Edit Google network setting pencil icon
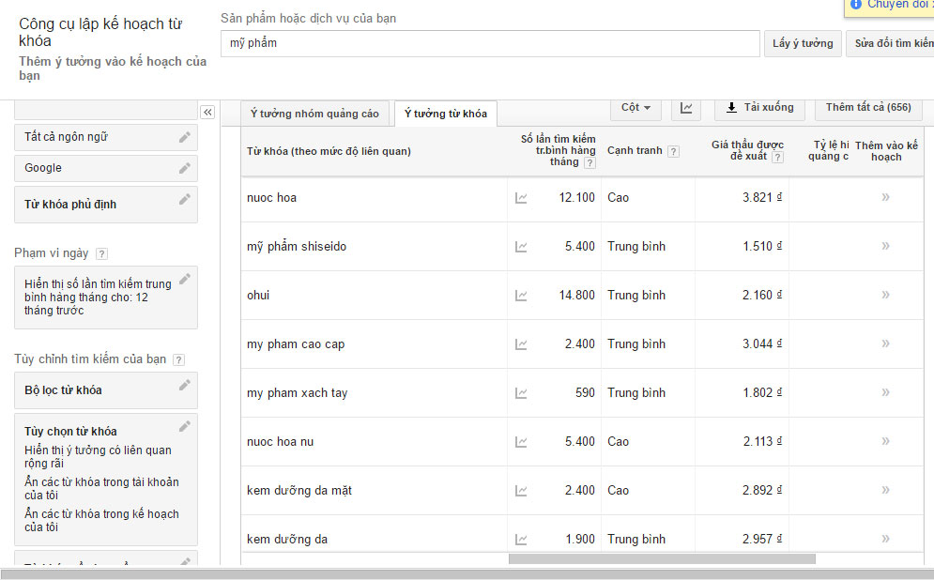Viewport: 934px width, 580px height. click(x=185, y=168)
